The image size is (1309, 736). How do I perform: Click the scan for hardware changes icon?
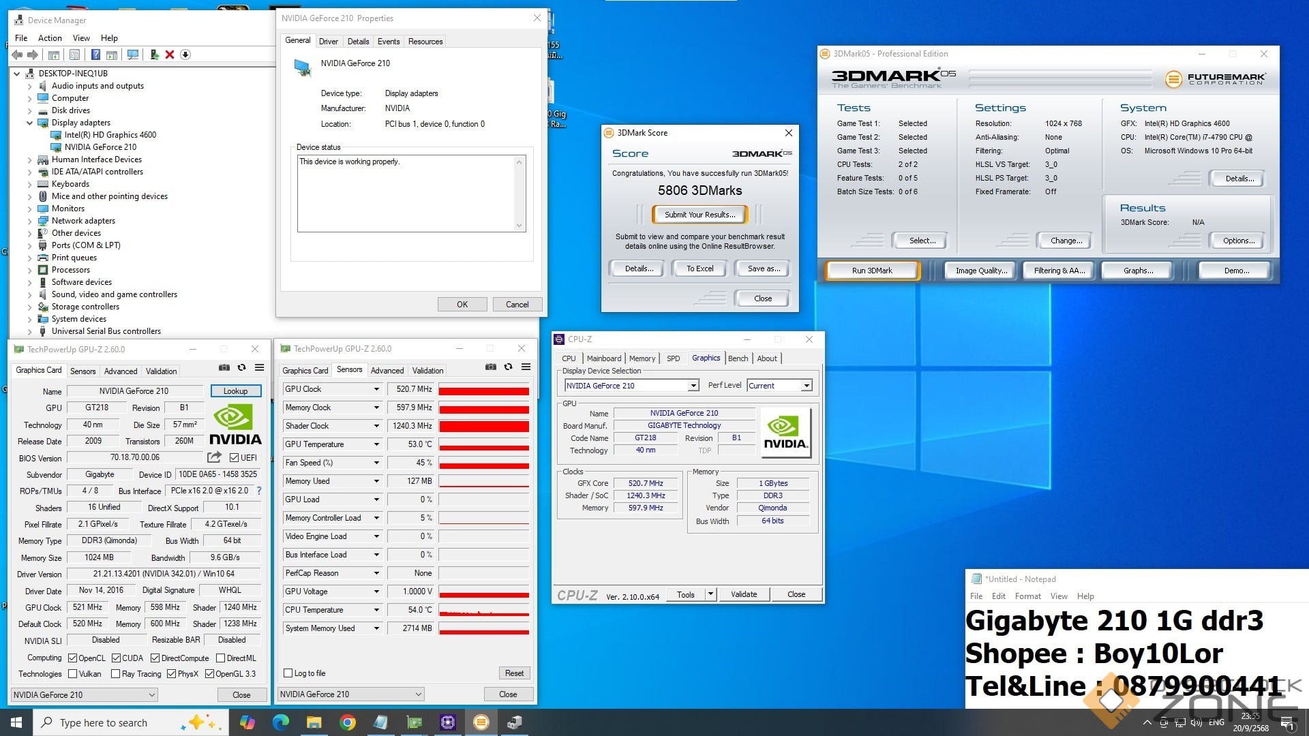133,55
